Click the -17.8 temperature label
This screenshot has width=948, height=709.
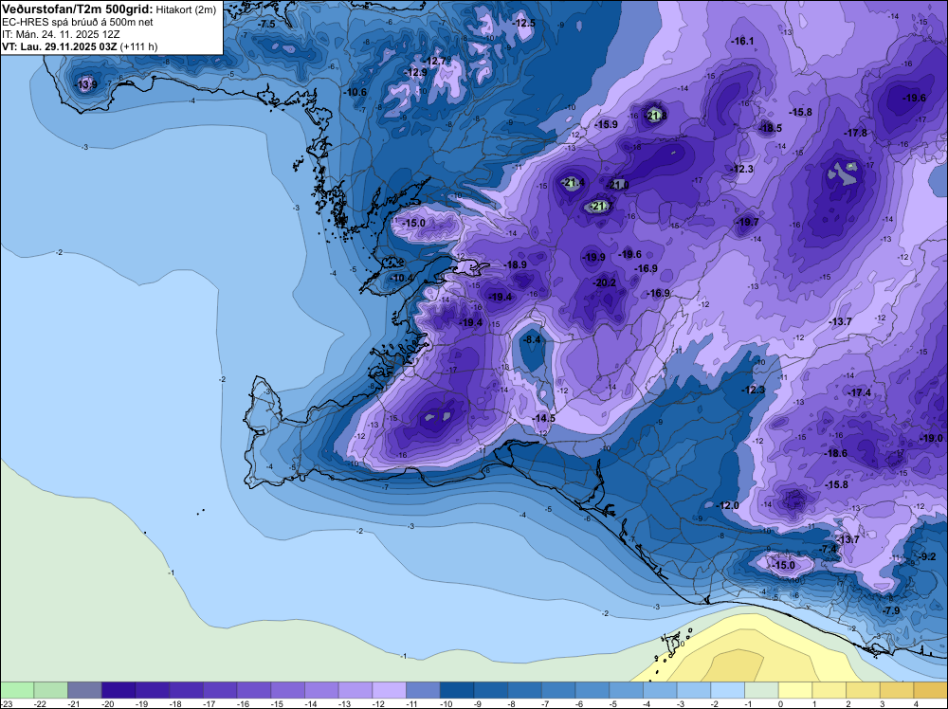click(855, 133)
